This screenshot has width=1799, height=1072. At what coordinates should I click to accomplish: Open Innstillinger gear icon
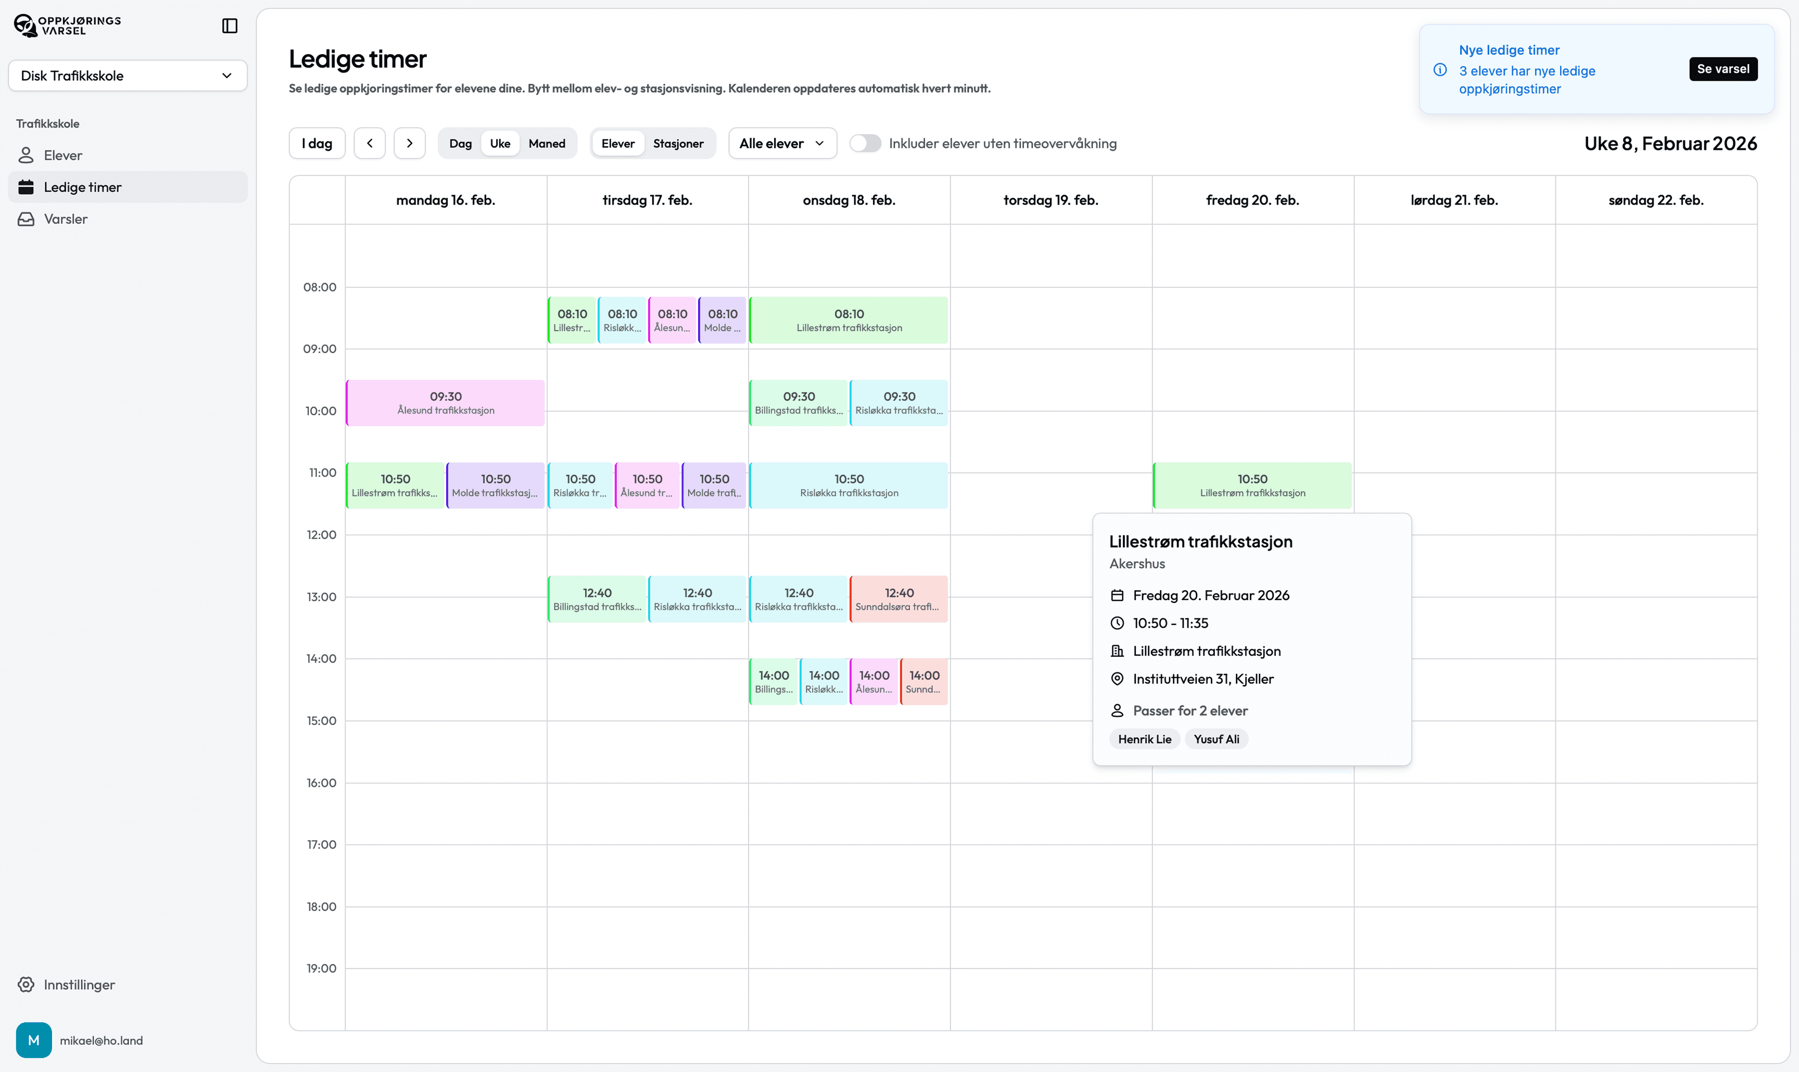(x=26, y=985)
